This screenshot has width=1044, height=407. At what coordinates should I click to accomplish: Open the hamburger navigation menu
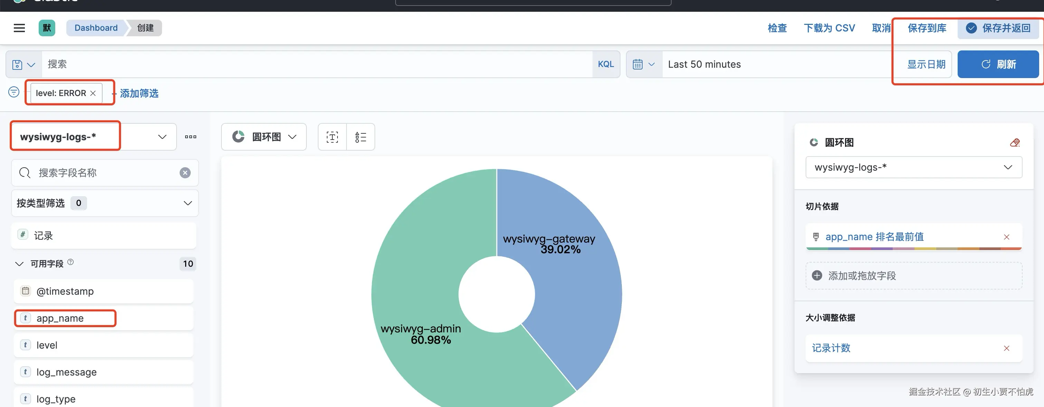click(19, 28)
